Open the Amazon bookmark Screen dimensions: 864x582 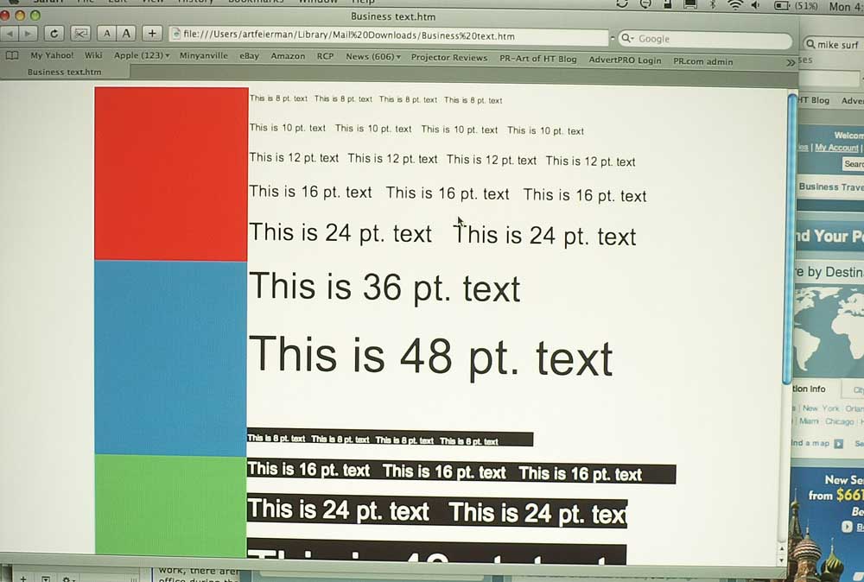pyautogui.click(x=288, y=56)
